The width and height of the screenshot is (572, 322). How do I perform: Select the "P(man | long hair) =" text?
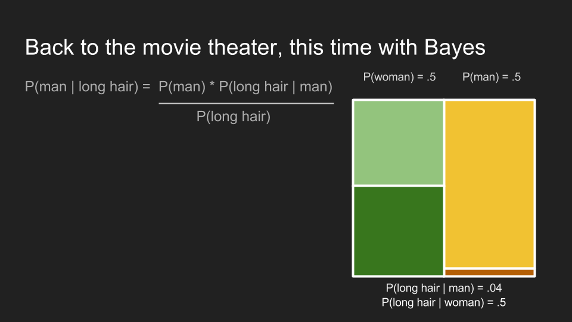pos(88,87)
